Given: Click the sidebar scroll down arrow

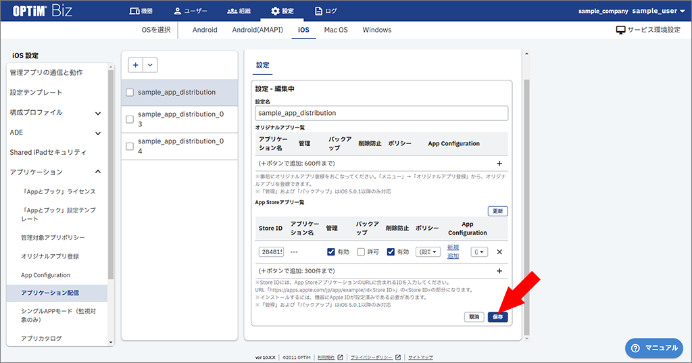Looking at the screenshot, I should coord(111,342).
